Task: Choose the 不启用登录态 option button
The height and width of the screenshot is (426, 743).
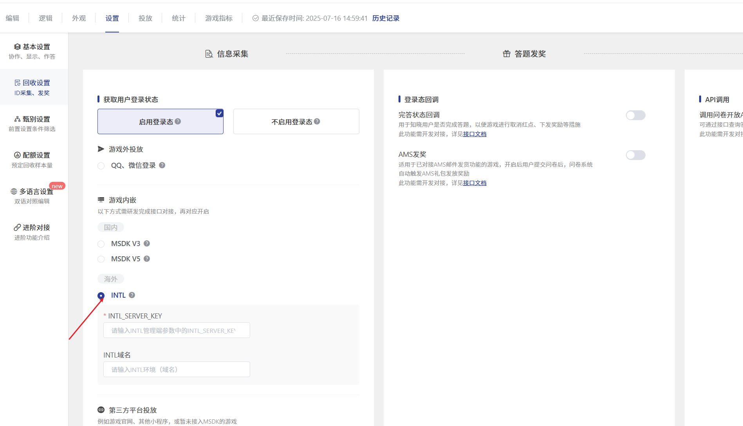Action: (x=296, y=122)
